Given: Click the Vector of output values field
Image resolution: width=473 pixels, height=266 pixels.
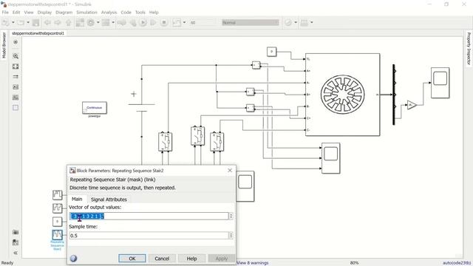Looking at the screenshot, I should tap(149, 216).
